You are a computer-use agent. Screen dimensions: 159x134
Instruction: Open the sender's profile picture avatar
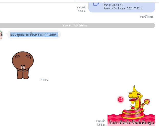1,35
